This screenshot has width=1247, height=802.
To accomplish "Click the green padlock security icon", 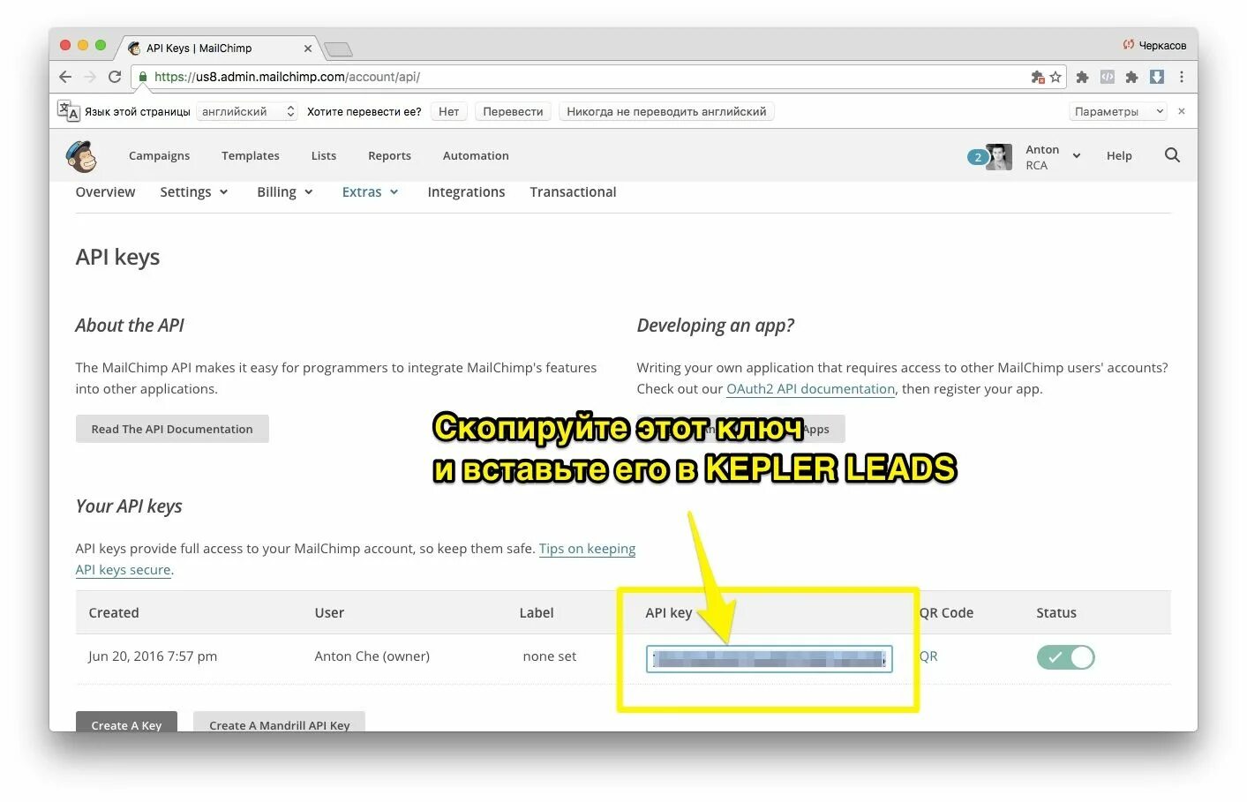I will [x=142, y=77].
